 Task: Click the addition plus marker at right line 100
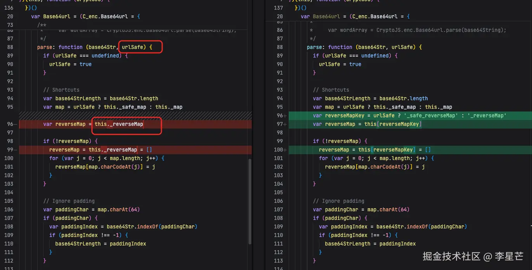pyautogui.click(x=285, y=150)
